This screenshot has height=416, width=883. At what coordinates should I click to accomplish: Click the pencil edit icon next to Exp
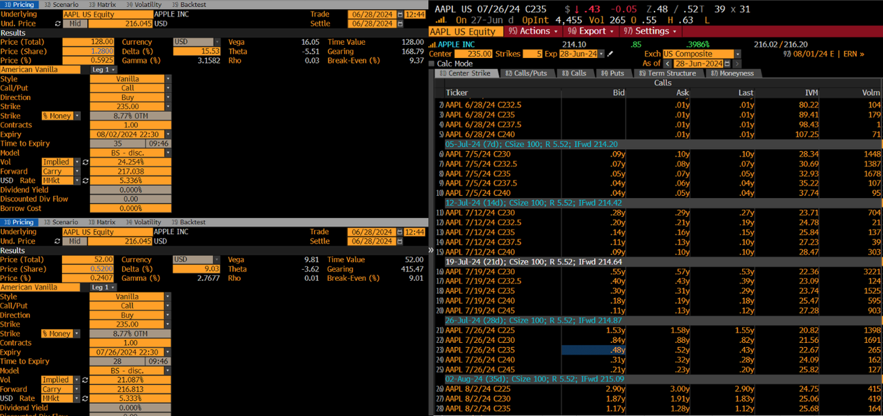point(610,54)
